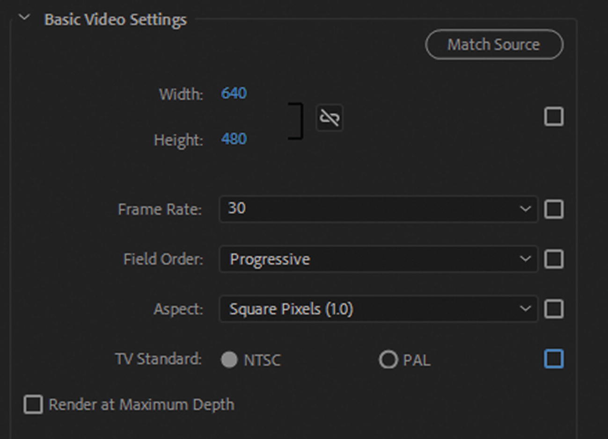The image size is (608, 439).
Task: Collapse the Basic Video Settings section
Action: coord(24,18)
